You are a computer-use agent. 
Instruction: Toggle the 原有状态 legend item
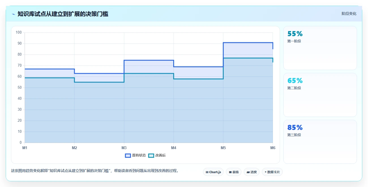135,155
